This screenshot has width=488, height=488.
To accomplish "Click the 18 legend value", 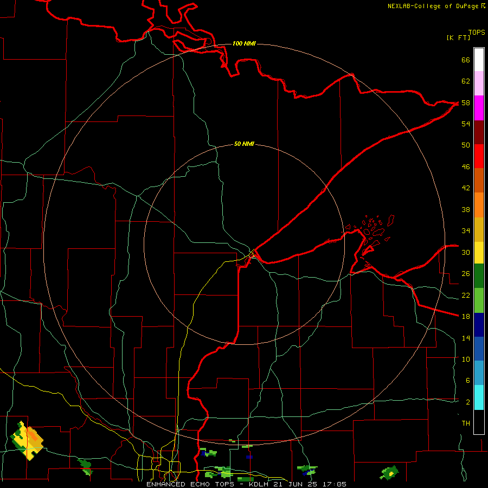I will (x=466, y=317).
